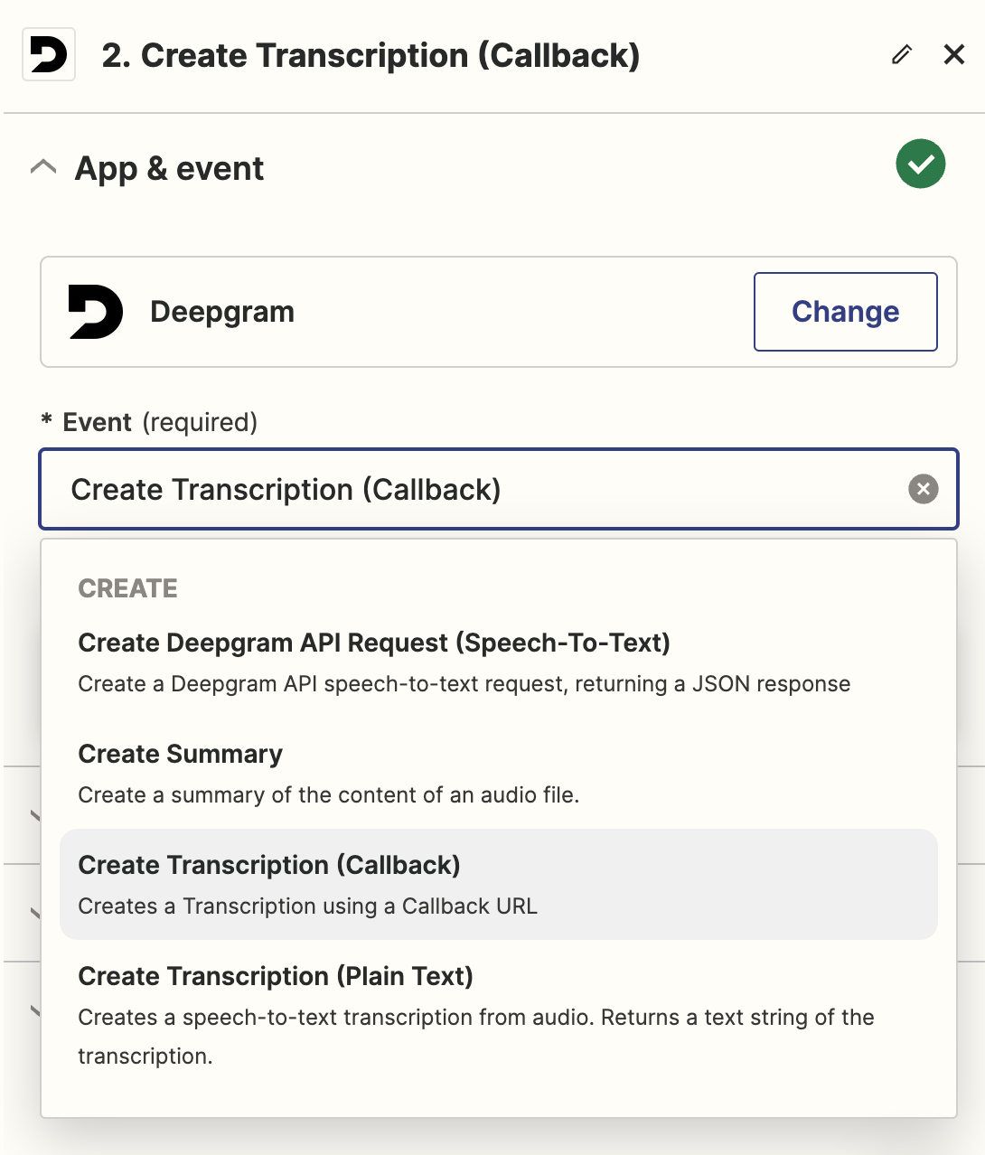This screenshot has height=1155, width=985.
Task: Click the CREATE group header in dropdown
Action: pos(128,588)
